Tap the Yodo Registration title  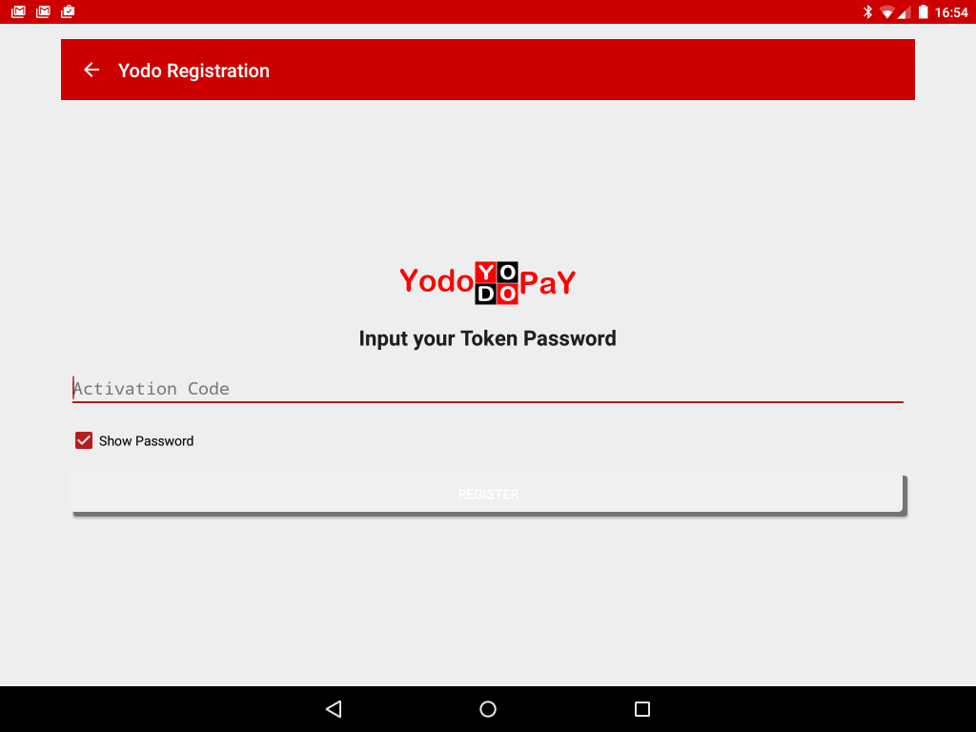[x=193, y=71]
